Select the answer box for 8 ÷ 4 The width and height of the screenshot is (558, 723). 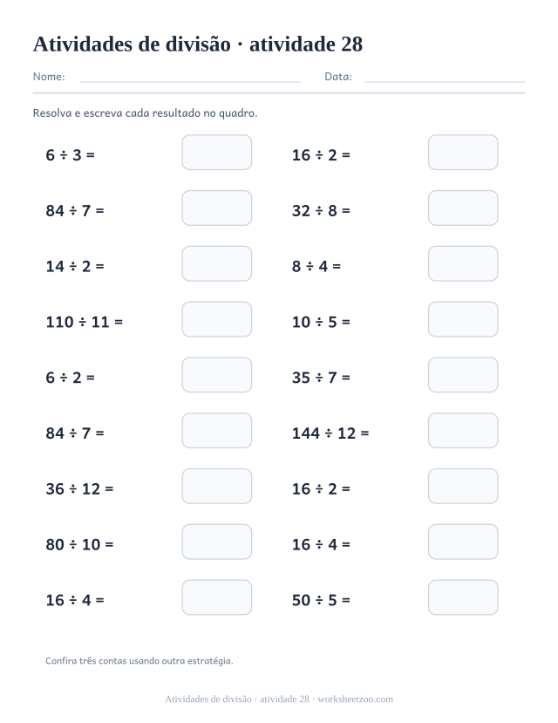coord(463,263)
